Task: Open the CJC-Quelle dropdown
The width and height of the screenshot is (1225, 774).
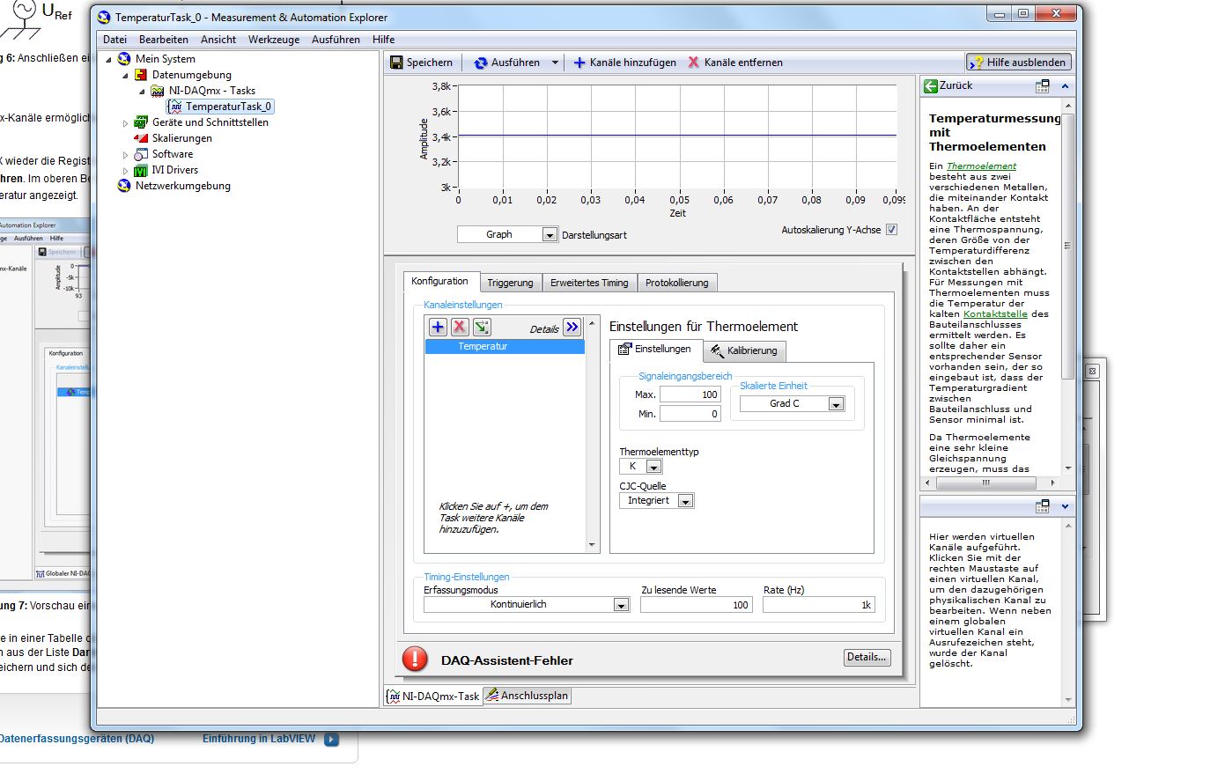Action: pyautogui.click(x=685, y=501)
